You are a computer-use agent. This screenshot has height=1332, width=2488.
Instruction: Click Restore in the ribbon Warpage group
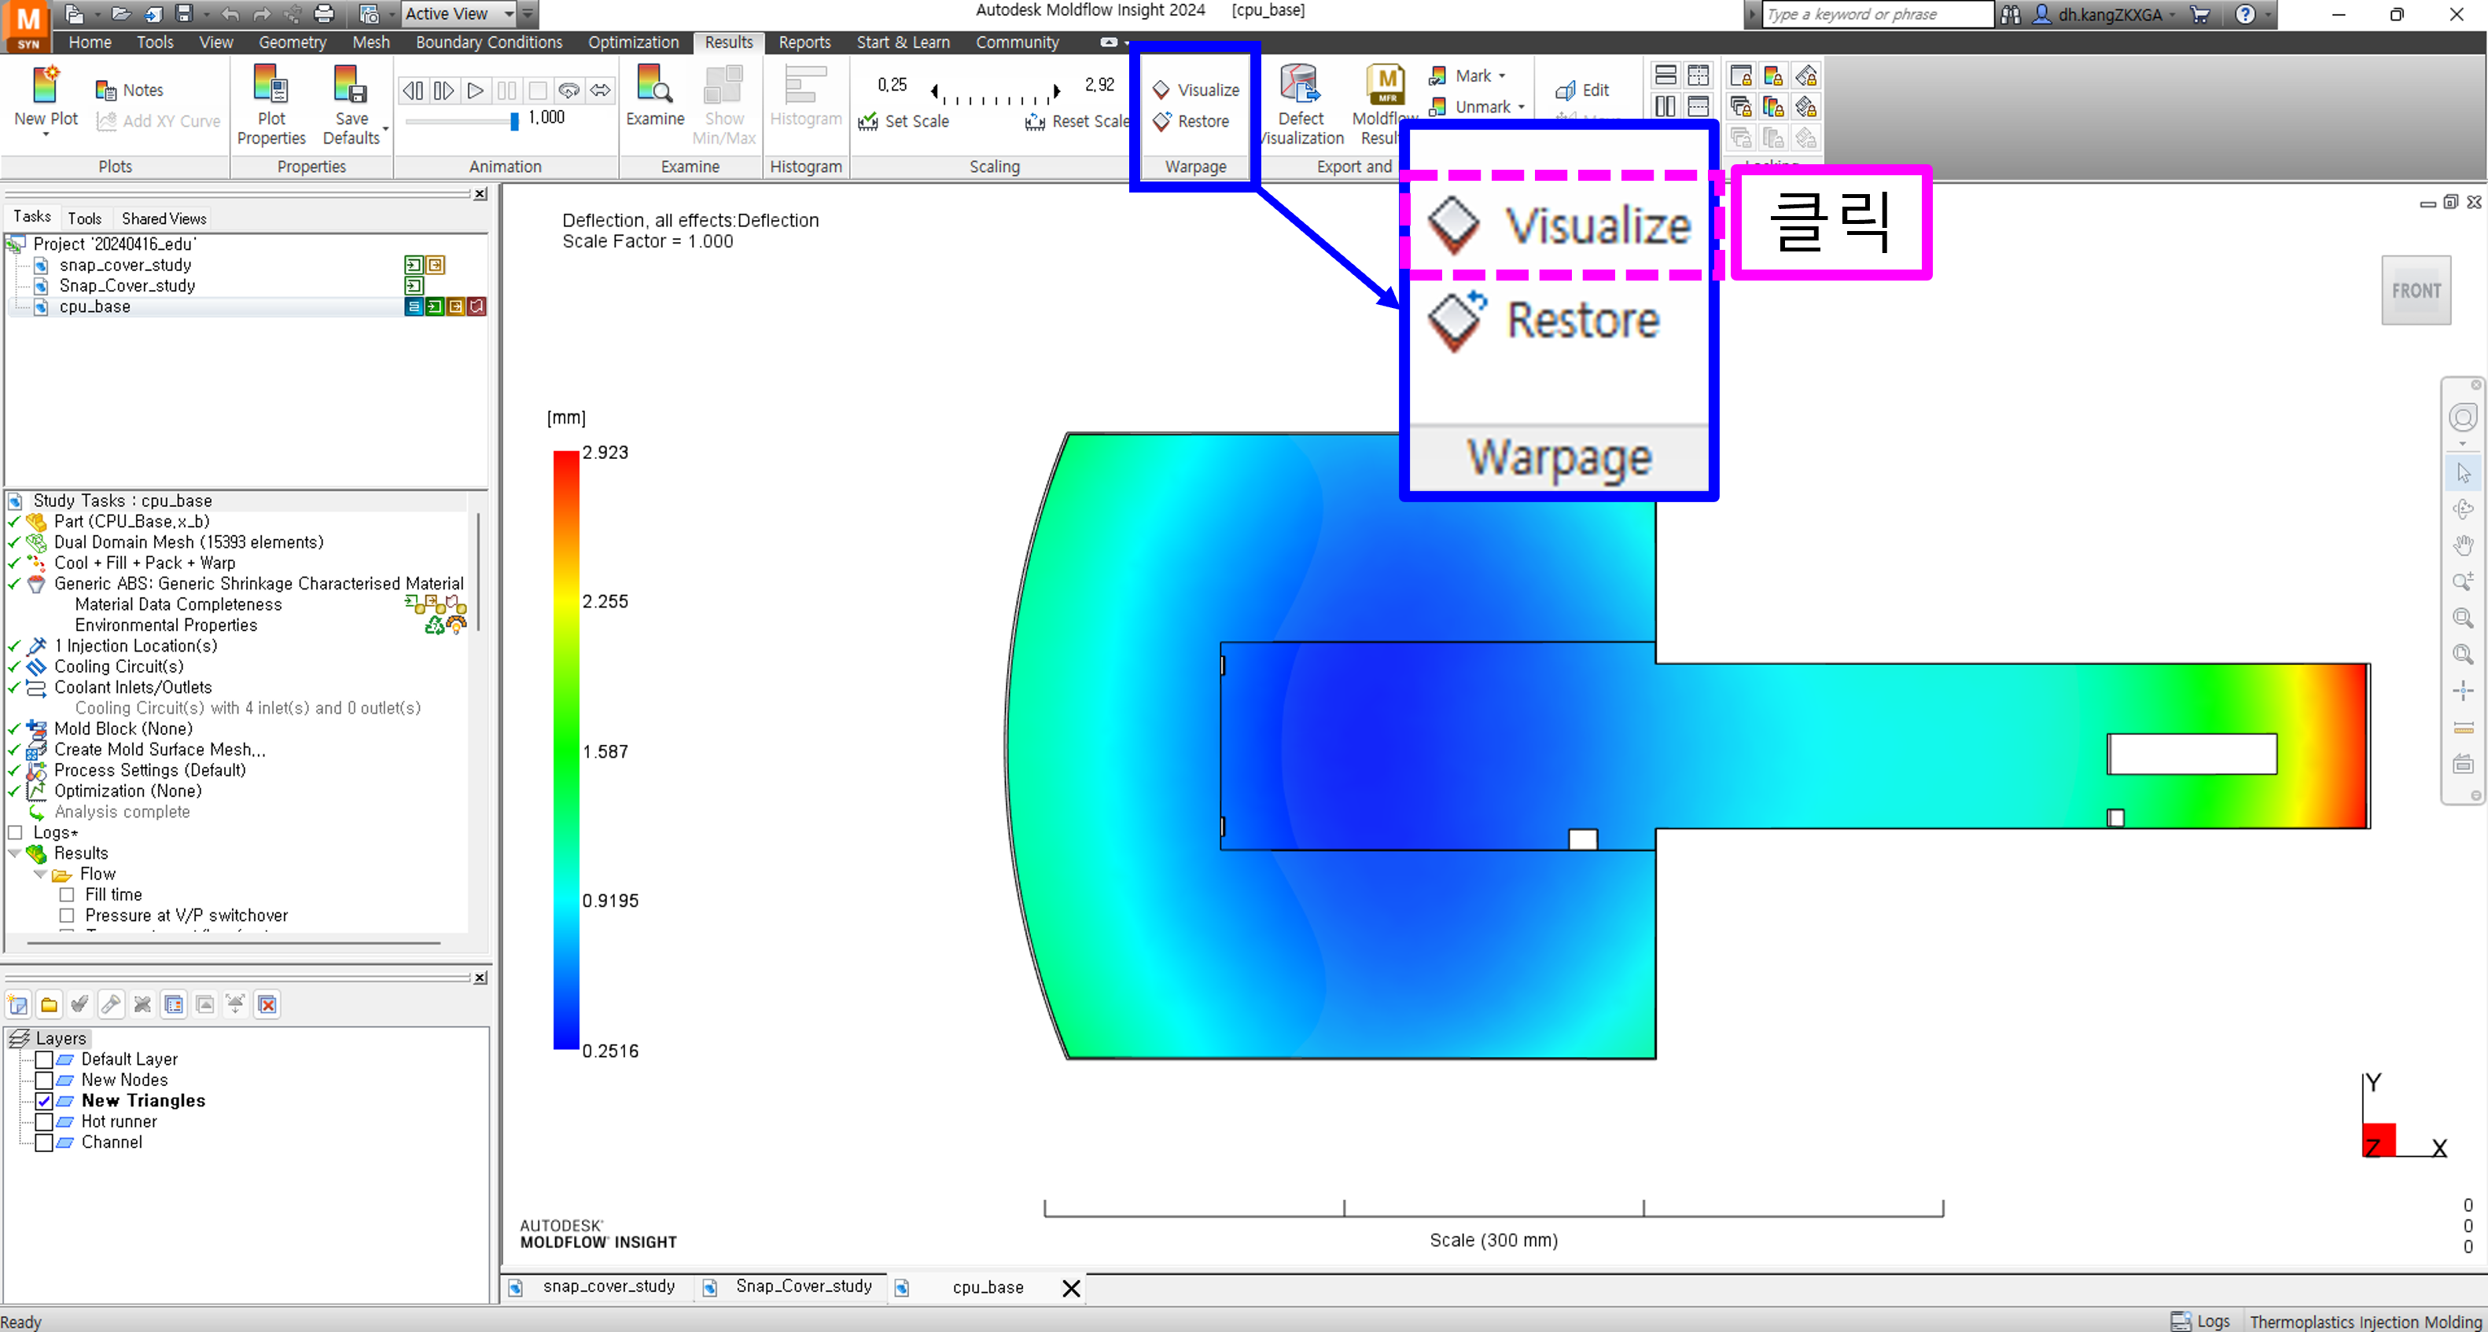(x=1191, y=122)
